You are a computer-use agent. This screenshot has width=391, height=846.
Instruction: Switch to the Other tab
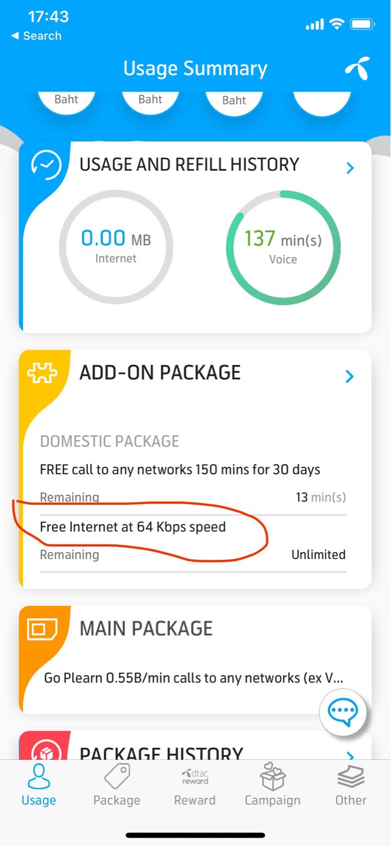(x=351, y=785)
